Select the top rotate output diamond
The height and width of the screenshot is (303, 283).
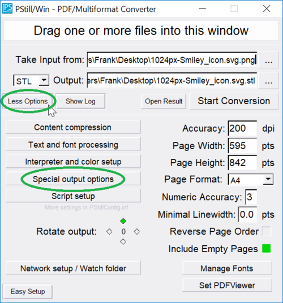pos(123,221)
